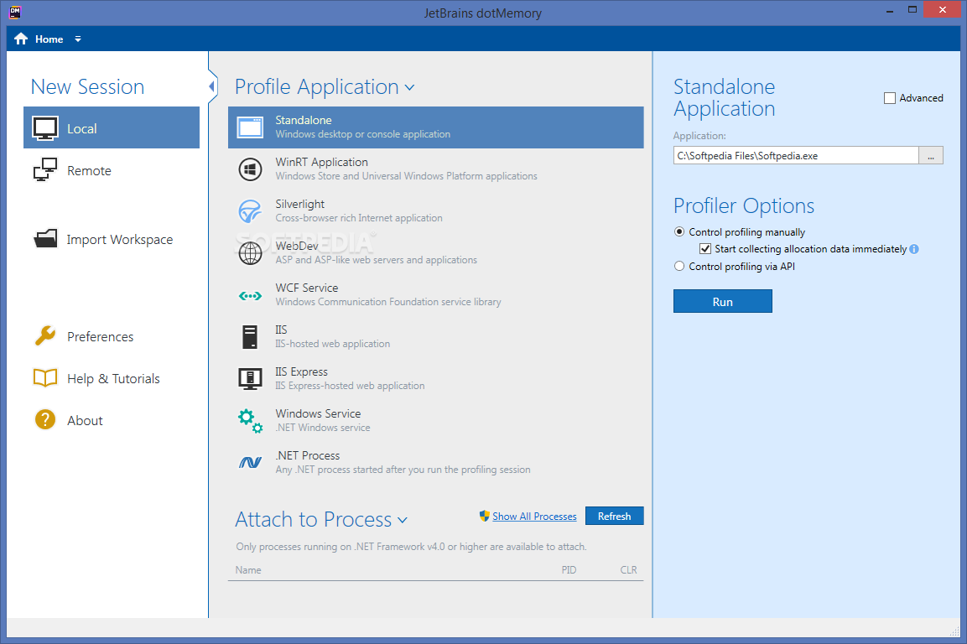The height and width of the screenshot is (644, 967).
Task: Open Import Workspace
Action: (112, 239)
